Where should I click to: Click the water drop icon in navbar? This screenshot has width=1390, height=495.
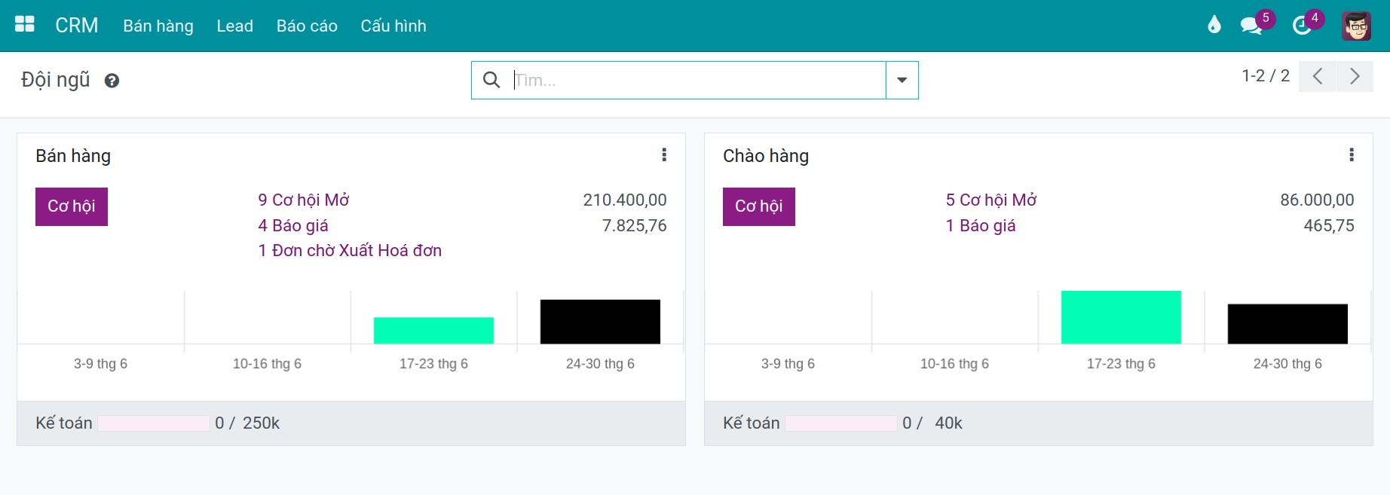coord(1214,25)
